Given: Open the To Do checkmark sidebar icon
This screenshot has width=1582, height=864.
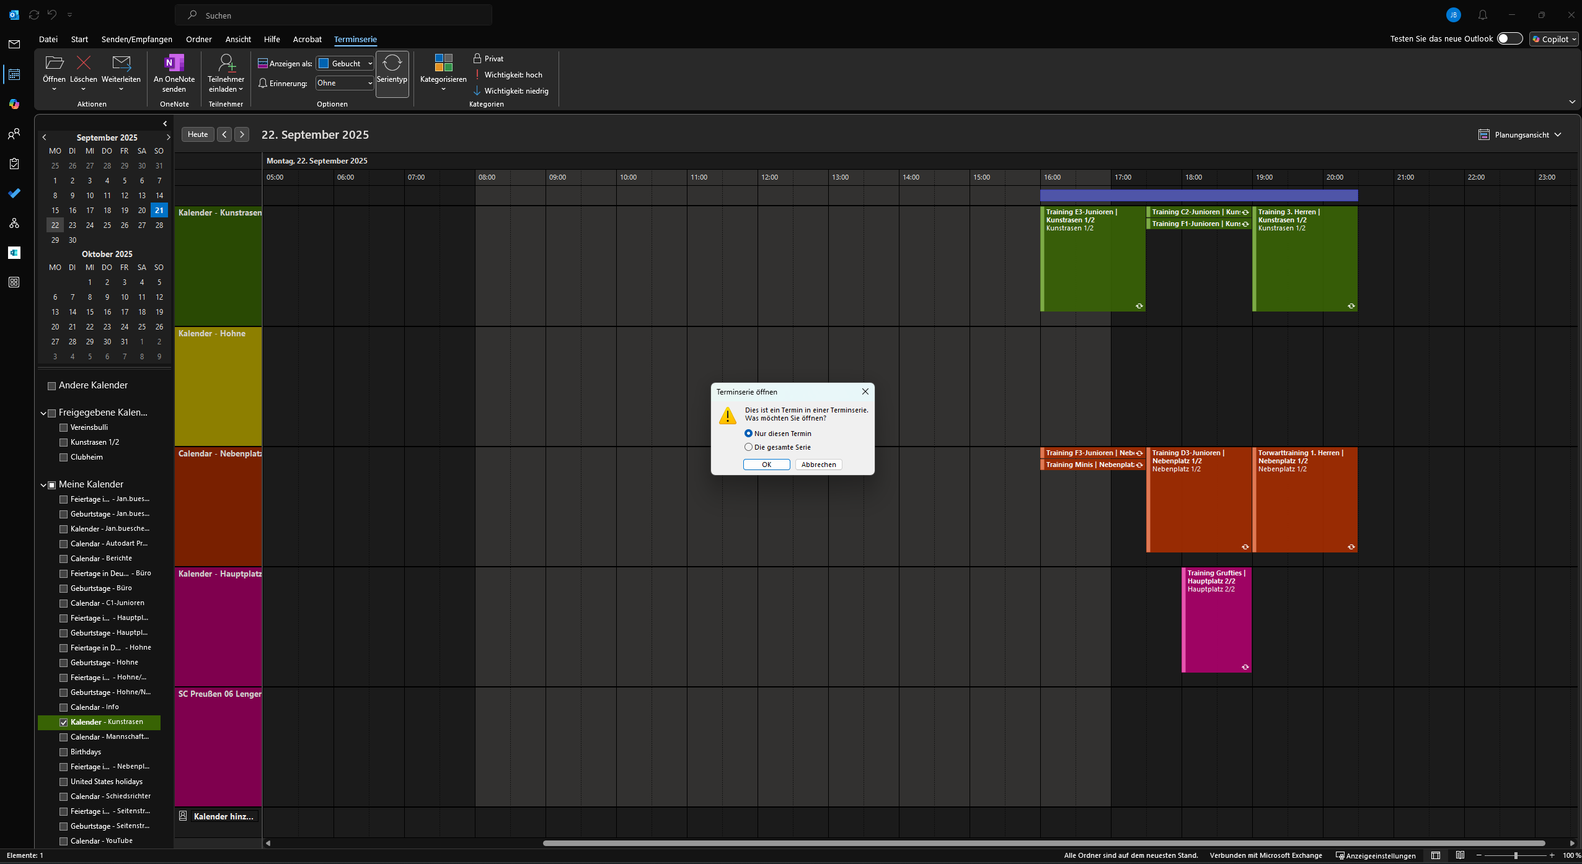Looking at the screenshot, I should click(14, 193).
